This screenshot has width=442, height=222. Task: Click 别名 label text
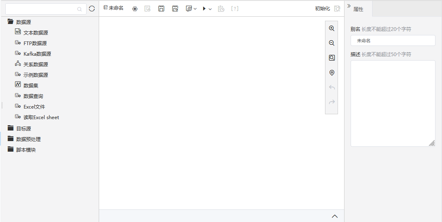tap(355, 29)
